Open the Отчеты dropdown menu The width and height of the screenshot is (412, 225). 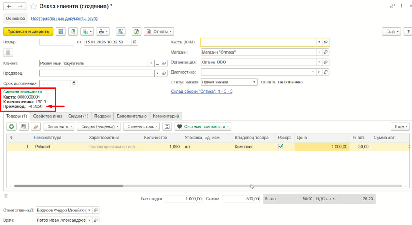pyautogui.click(x=159, y=31)
